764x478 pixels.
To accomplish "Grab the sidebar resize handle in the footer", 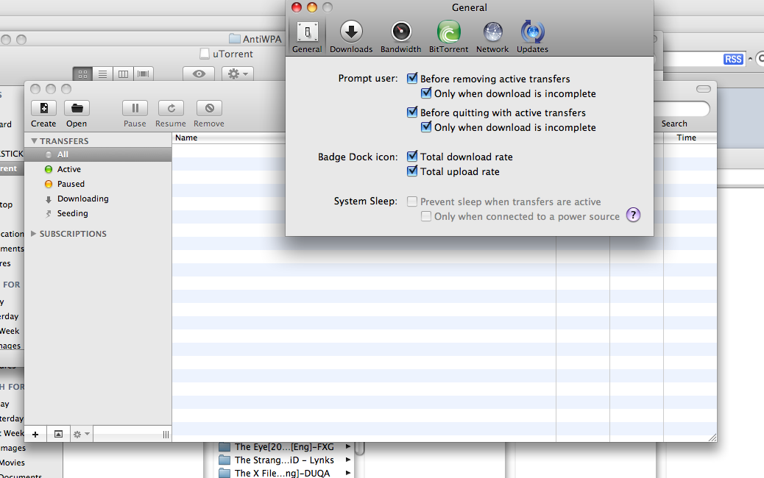I will coord(166,434).
